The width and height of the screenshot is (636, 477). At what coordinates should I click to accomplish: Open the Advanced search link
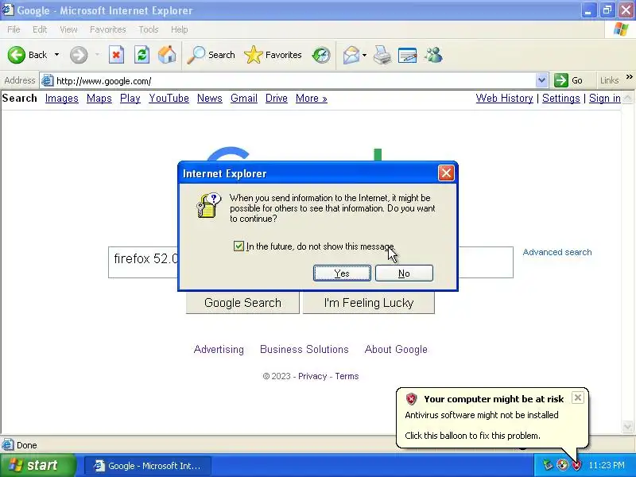pyautogui.click(x=557, y=252)
